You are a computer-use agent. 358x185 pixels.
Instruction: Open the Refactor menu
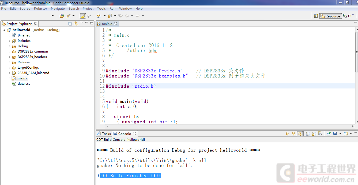tap(40, 8)
